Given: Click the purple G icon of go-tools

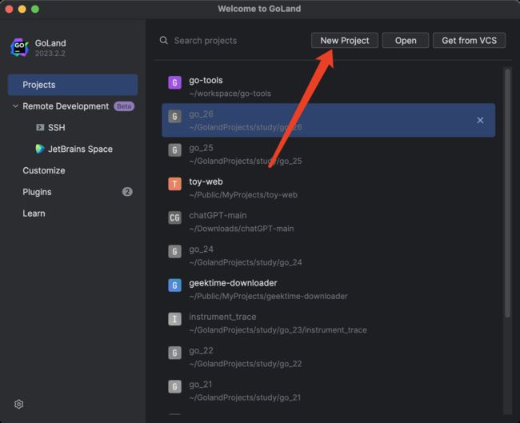Looking at the screenshot, I should [x=174, y=82].
